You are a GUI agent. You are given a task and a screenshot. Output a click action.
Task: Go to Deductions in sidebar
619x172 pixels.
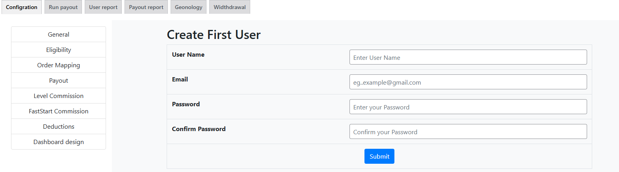click(x=58, y=126)
